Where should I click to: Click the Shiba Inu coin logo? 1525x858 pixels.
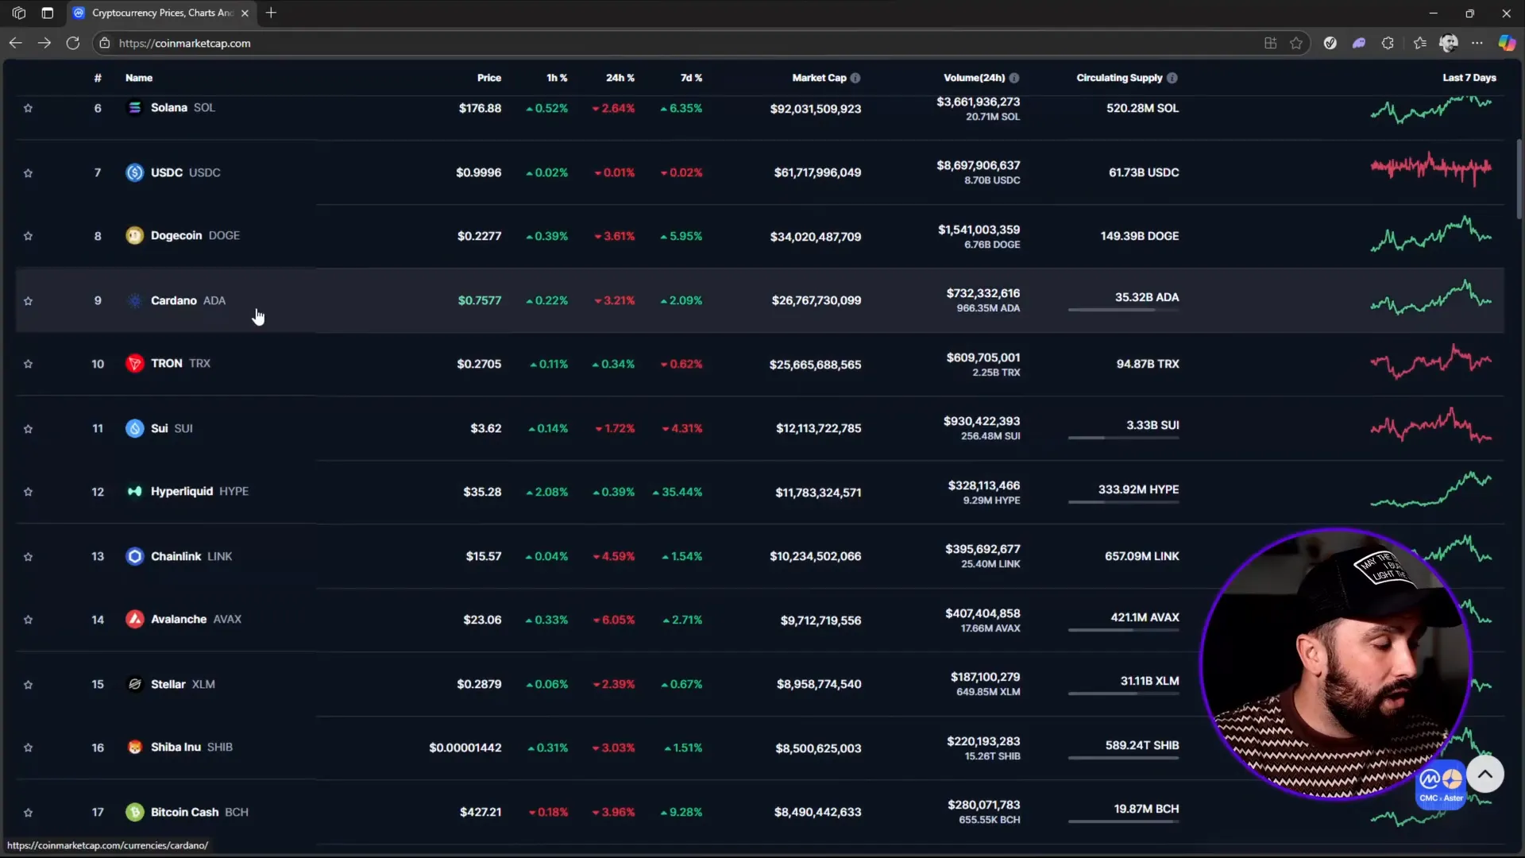point(135,747)
